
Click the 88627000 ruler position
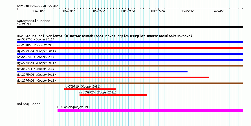click(x=98, y=11)
